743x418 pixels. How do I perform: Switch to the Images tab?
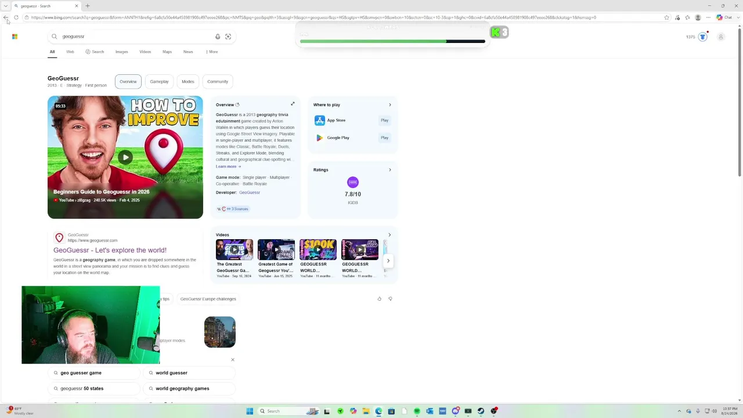pos(121,52)
